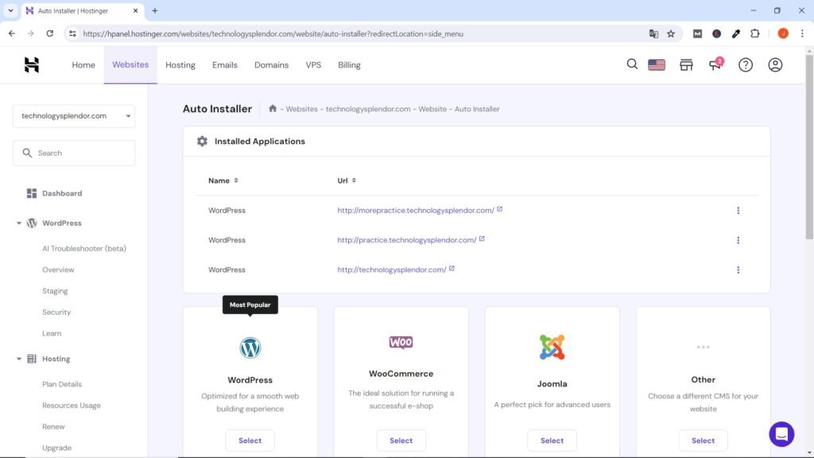Viewport: 814px width, 458px height.
Task: Open the technologysplendor.com website selector
Action: pos(73,115)
